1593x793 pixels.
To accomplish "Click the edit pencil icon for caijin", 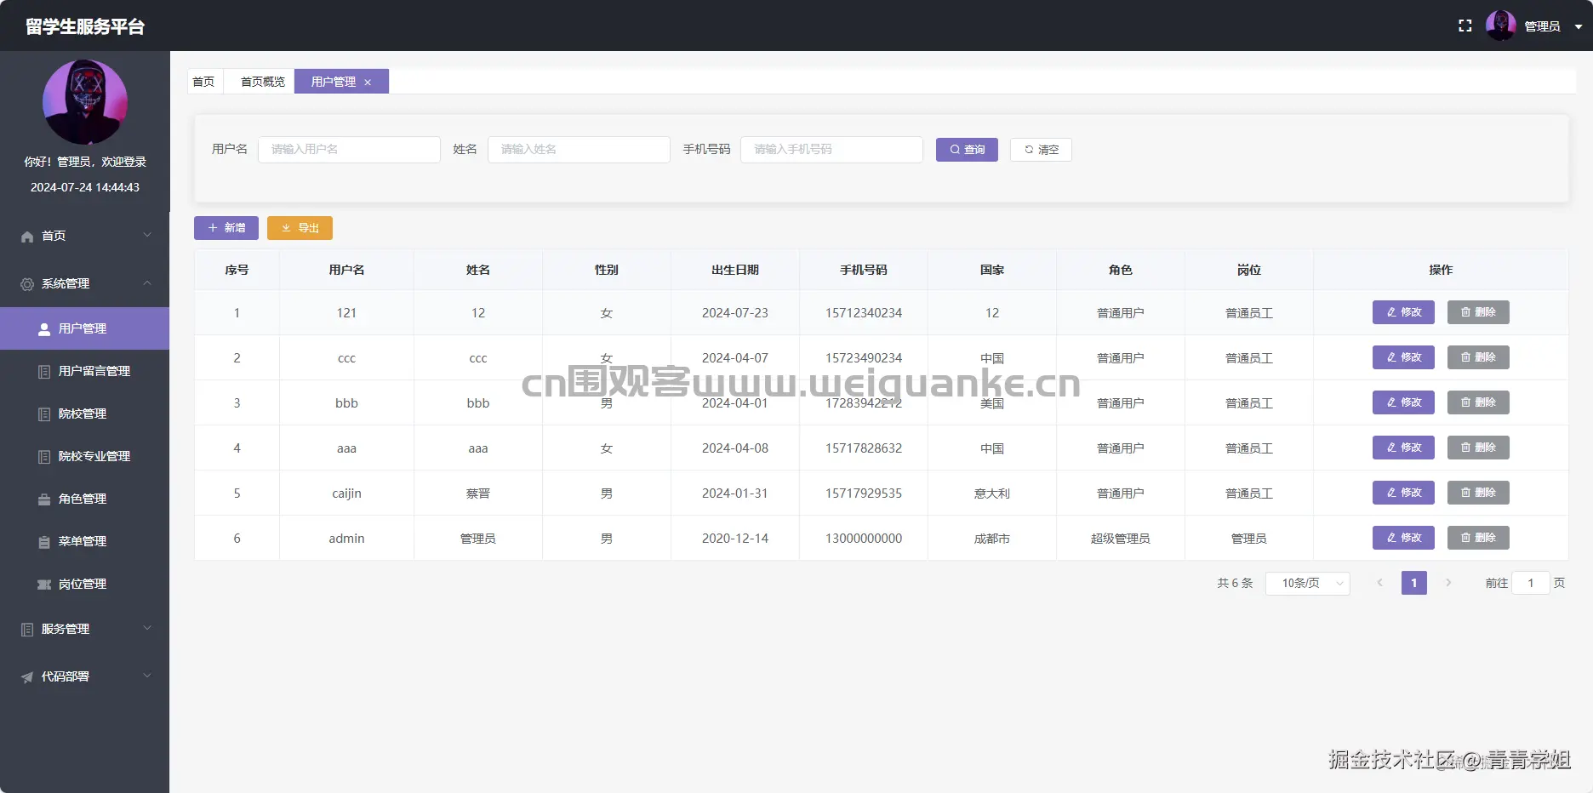I will click(1391, 493).
